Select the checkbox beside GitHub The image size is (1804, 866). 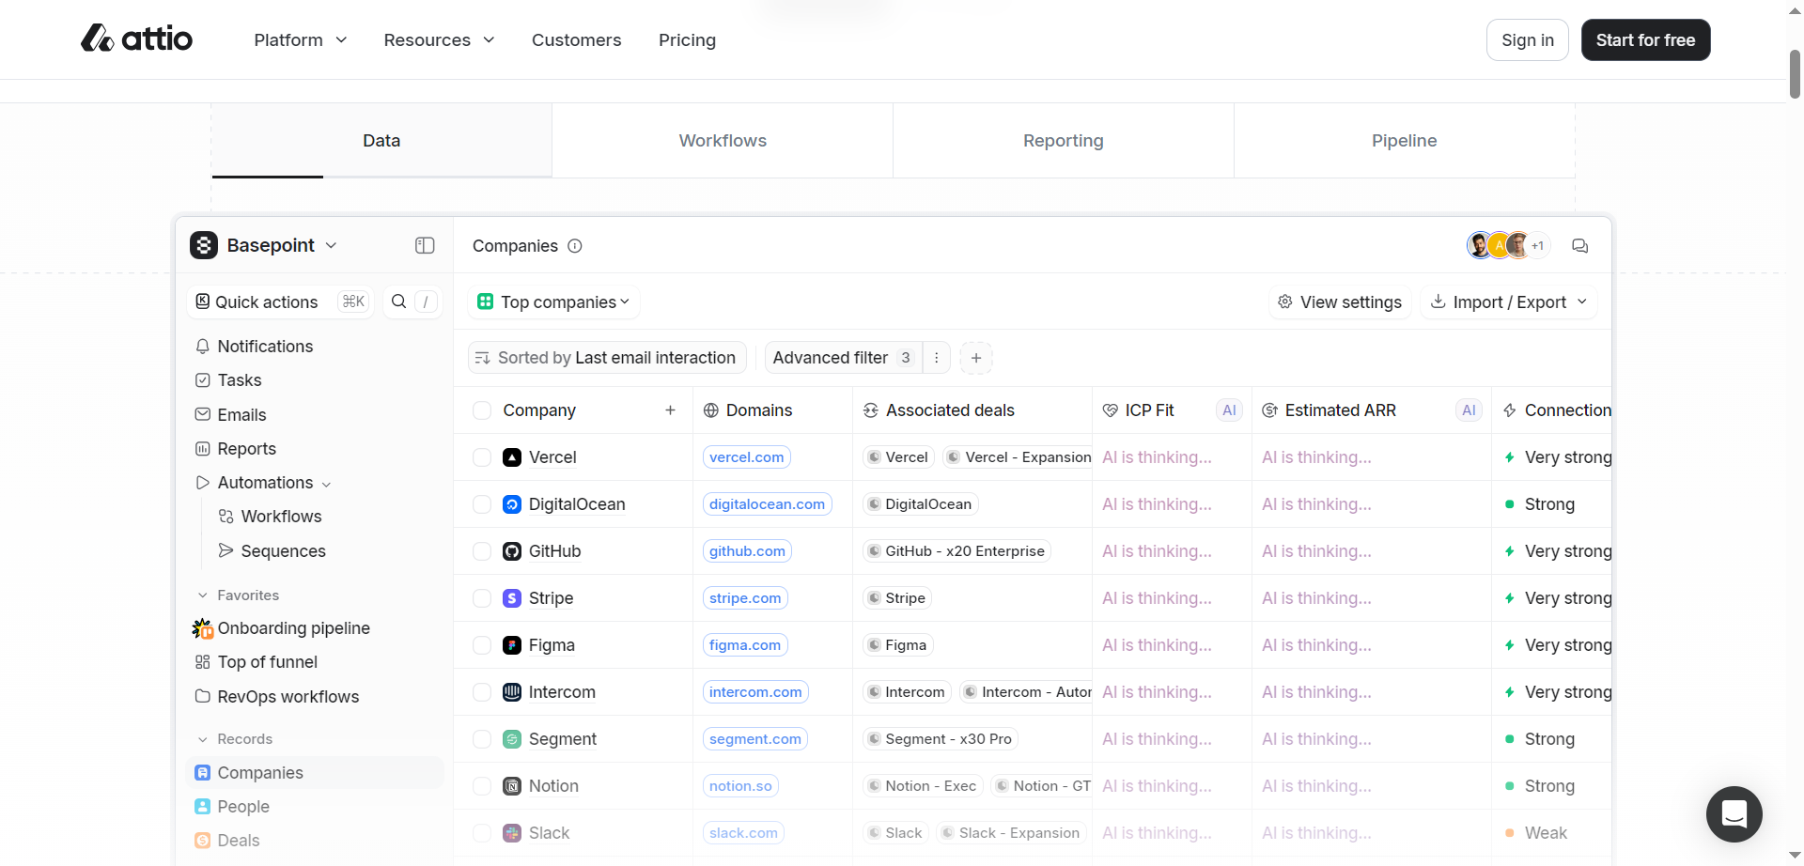[x=482, y=551]
